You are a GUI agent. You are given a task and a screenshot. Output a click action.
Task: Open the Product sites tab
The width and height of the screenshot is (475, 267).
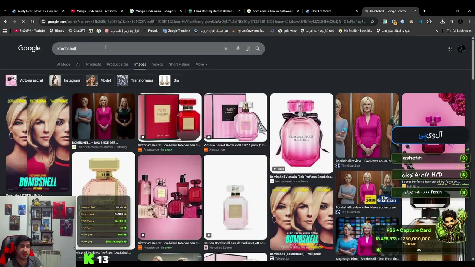pos(118,65)
